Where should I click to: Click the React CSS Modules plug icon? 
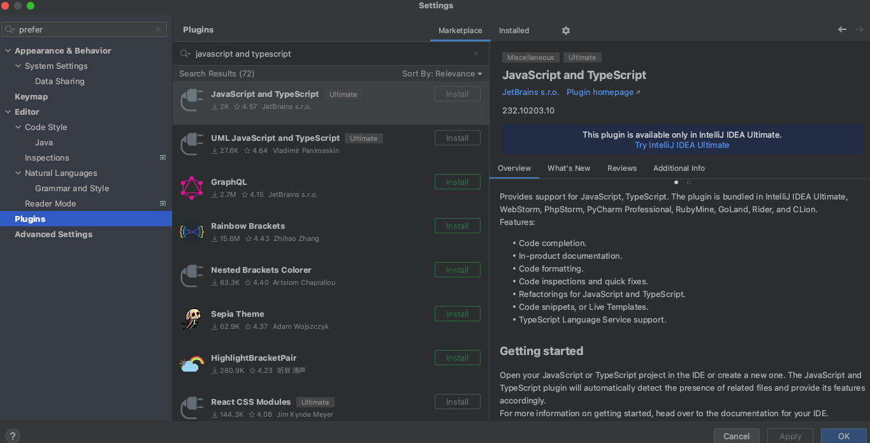point(192,408)
